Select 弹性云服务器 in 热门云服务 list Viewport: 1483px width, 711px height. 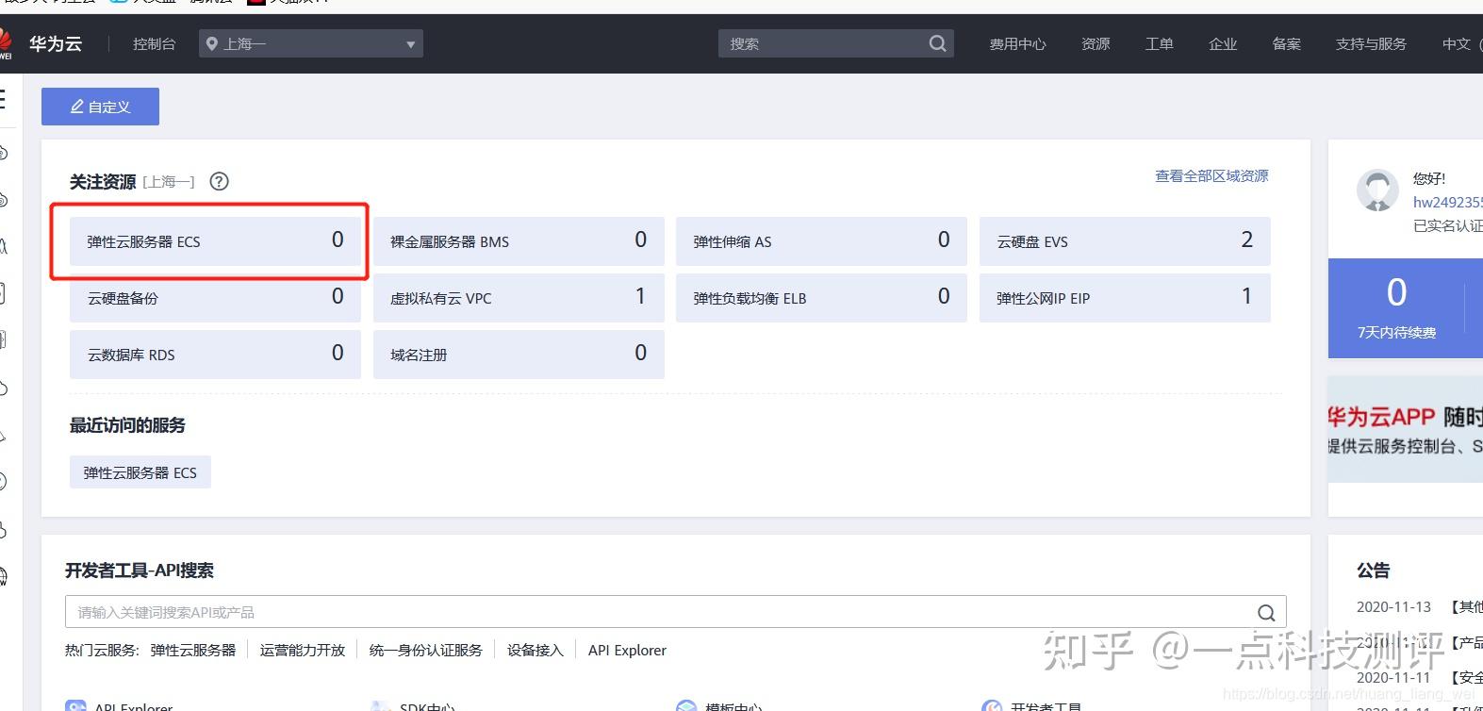pyautogui.click(x=193, y=651)
